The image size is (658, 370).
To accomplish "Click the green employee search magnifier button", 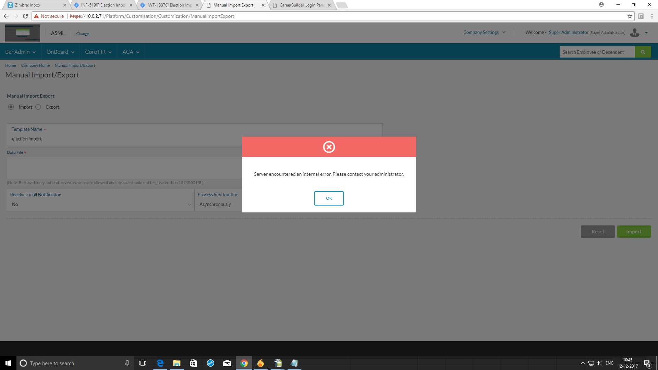I will pos(643,52).
